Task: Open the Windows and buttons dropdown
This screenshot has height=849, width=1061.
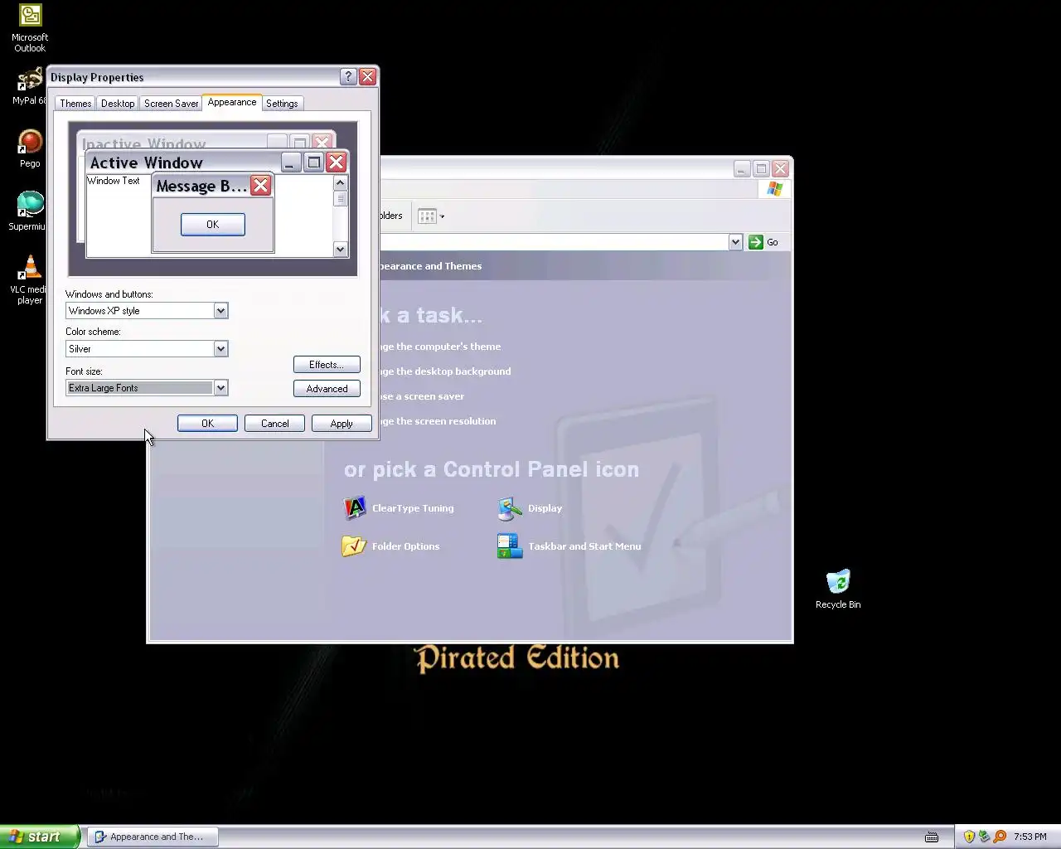Action: coord(220,311)
